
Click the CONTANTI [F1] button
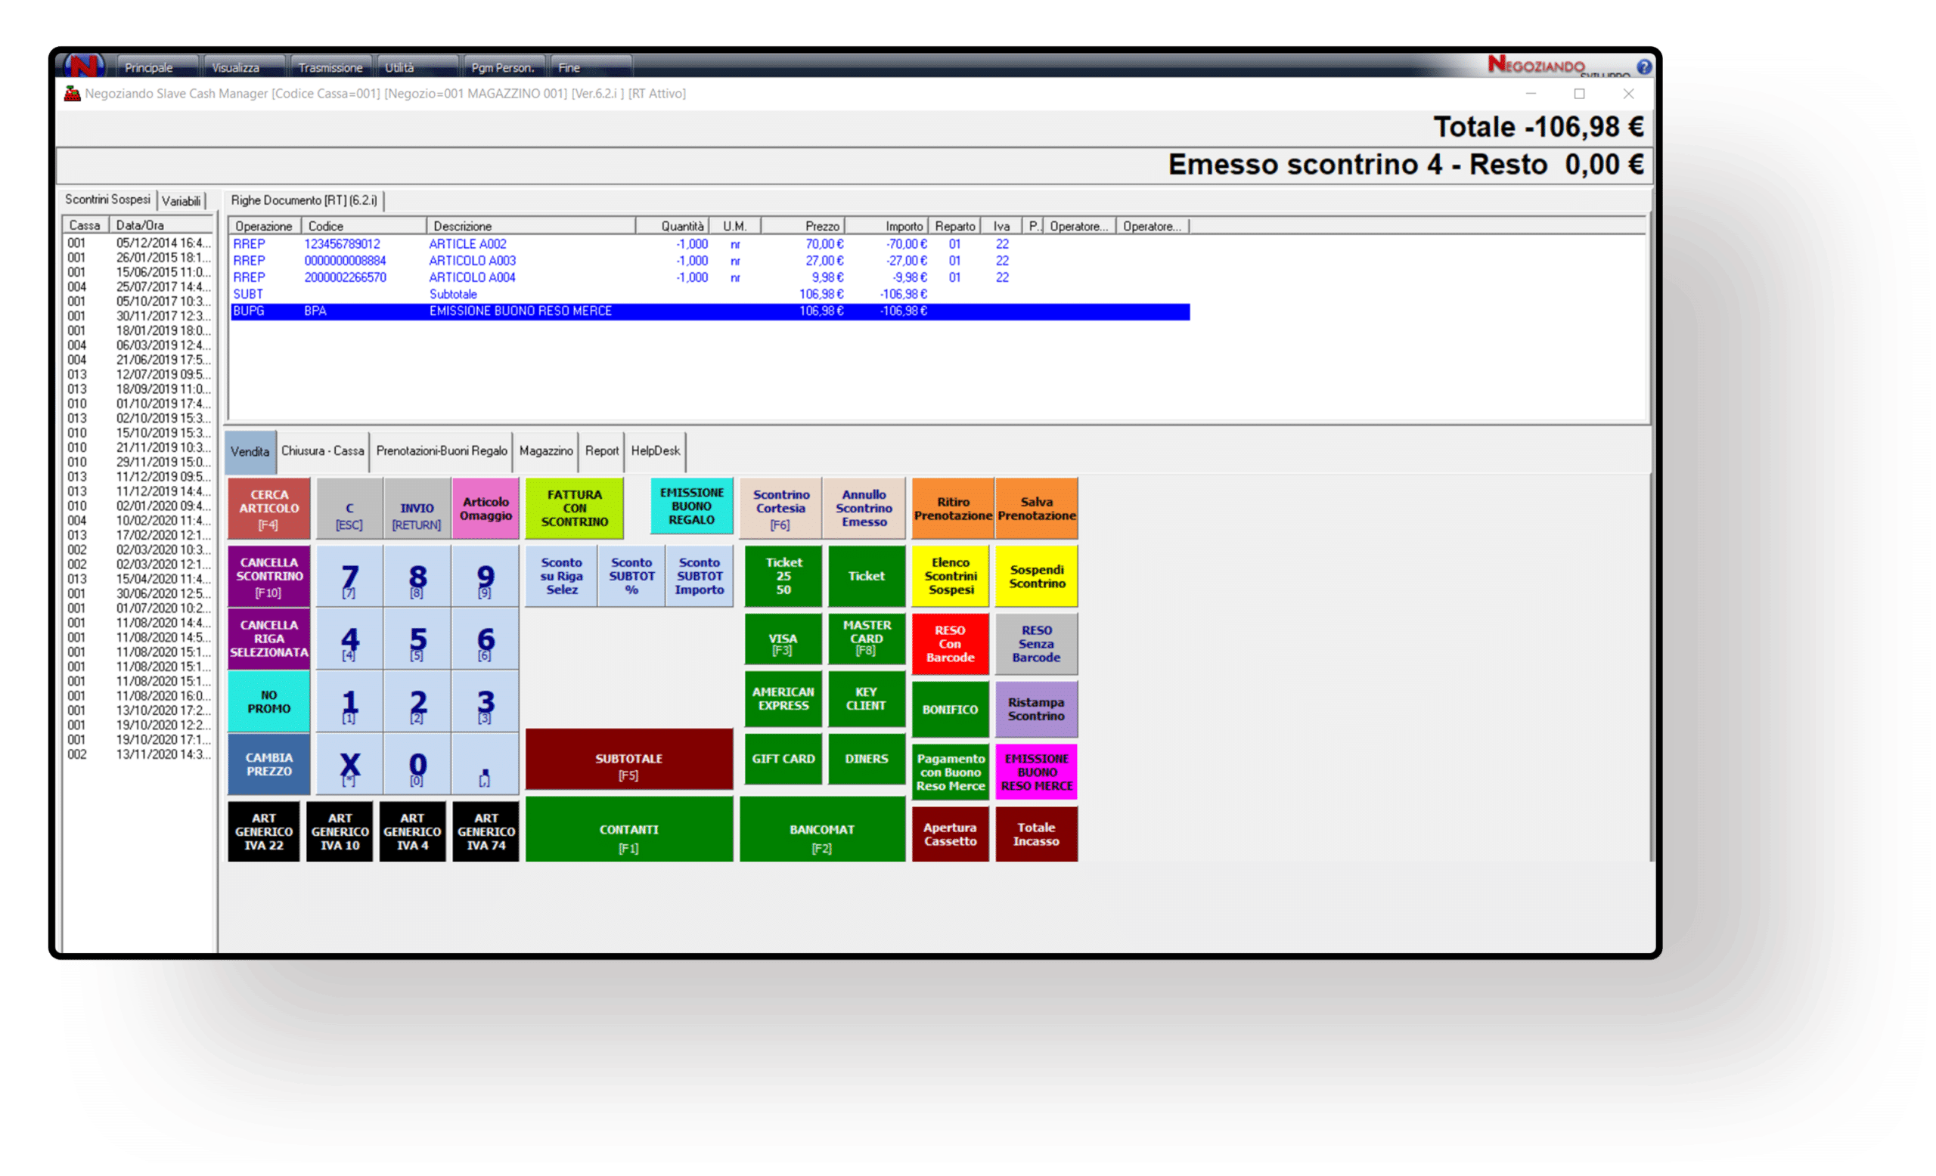628,830
